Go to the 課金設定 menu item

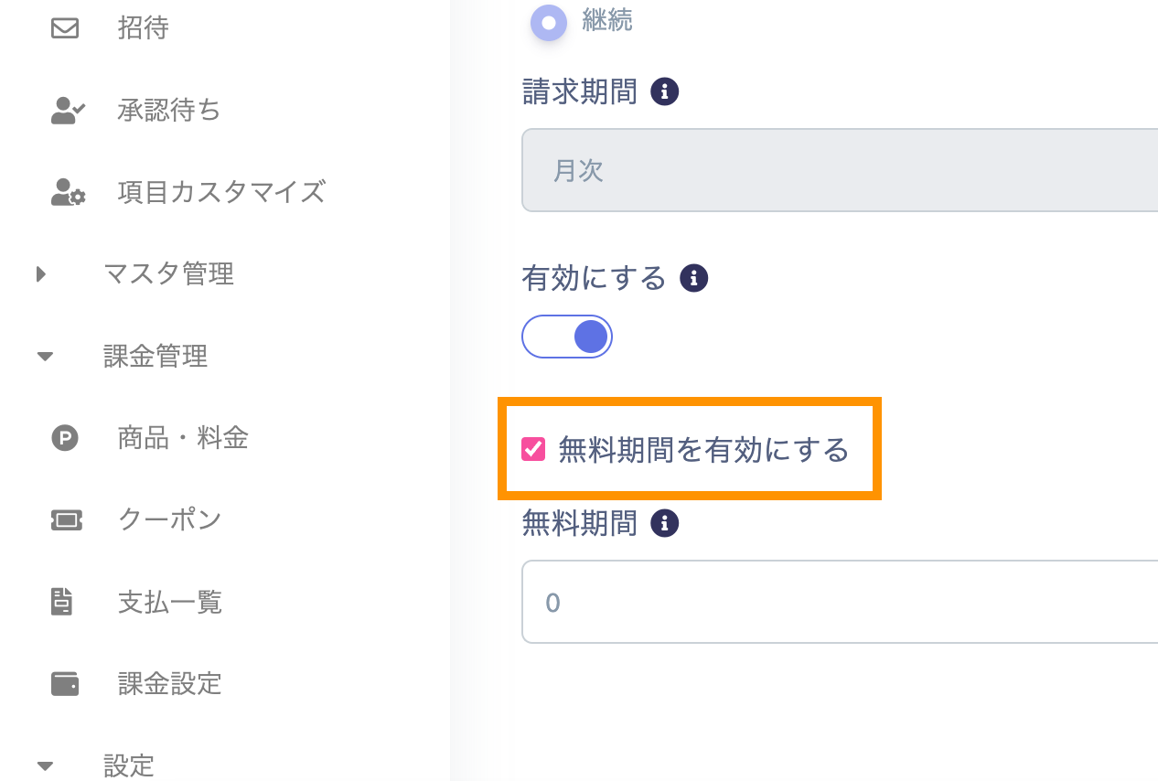click(x=170, y=684)
